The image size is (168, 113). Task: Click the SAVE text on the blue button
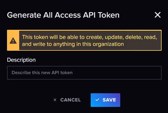(x=109, y=100)
